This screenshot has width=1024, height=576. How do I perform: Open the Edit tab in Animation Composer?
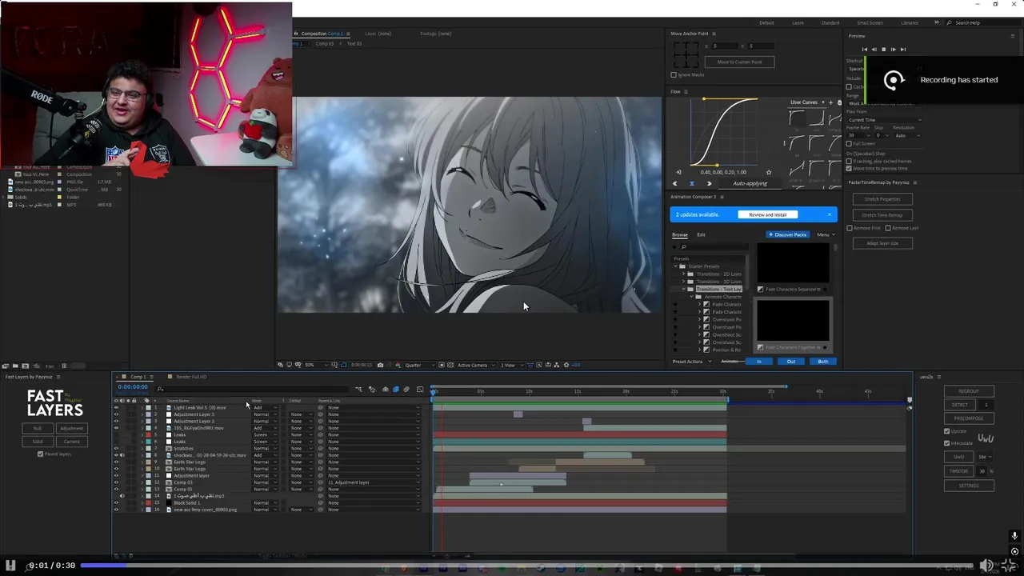coord(701,234)
